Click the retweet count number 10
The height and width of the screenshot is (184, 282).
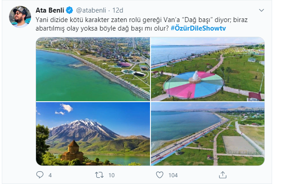tap(112, 175)
